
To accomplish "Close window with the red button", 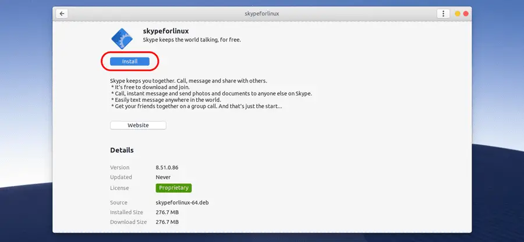I will point(466,14).
